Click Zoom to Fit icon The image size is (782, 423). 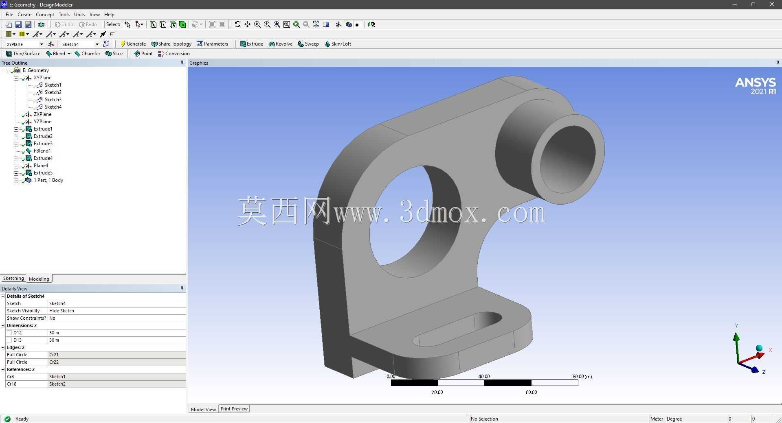click(277, 24)
